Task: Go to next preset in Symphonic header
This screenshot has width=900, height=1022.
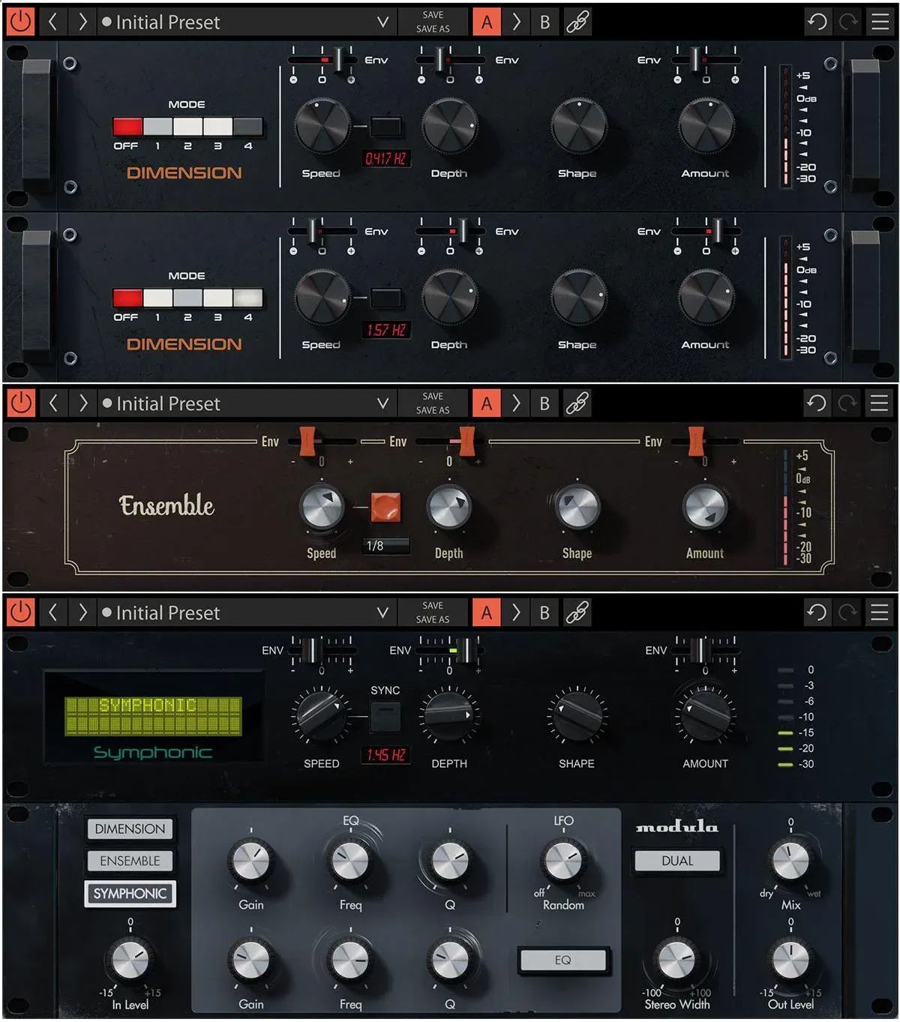Action: pyautogui.click(x=82, y=613)
